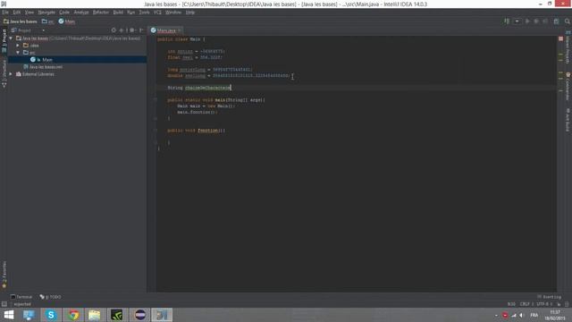
Task: Open the run configuration dropdown
Action: 517,21
